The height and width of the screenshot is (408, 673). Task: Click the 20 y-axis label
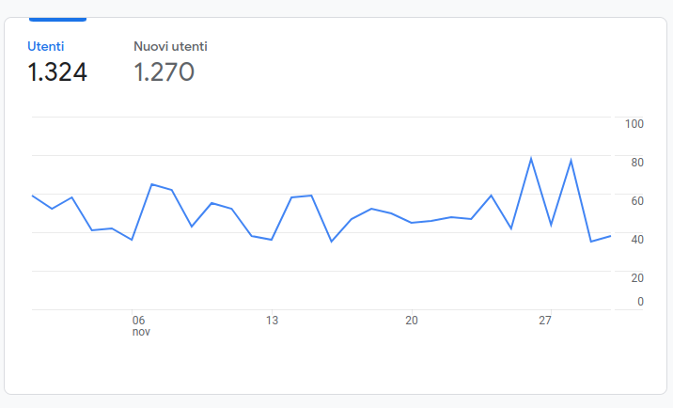[637, 278]
